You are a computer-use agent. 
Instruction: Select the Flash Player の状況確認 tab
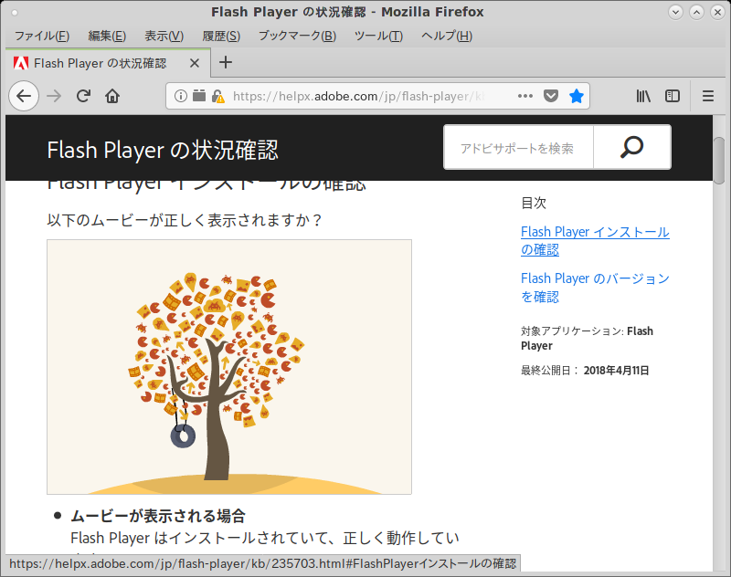[x=108, y=63]
